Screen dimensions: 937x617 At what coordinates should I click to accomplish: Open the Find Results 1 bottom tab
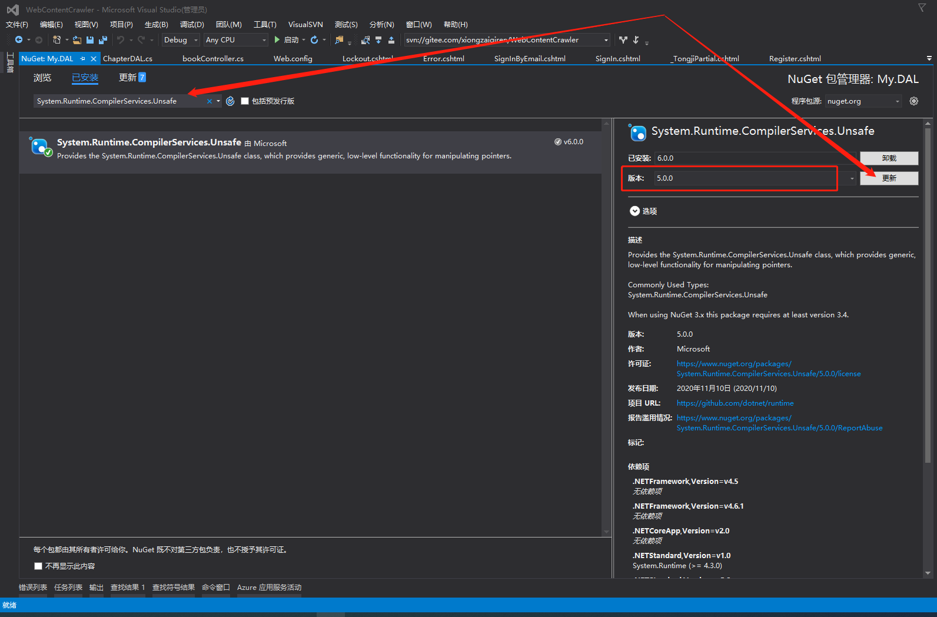(128, 588)
